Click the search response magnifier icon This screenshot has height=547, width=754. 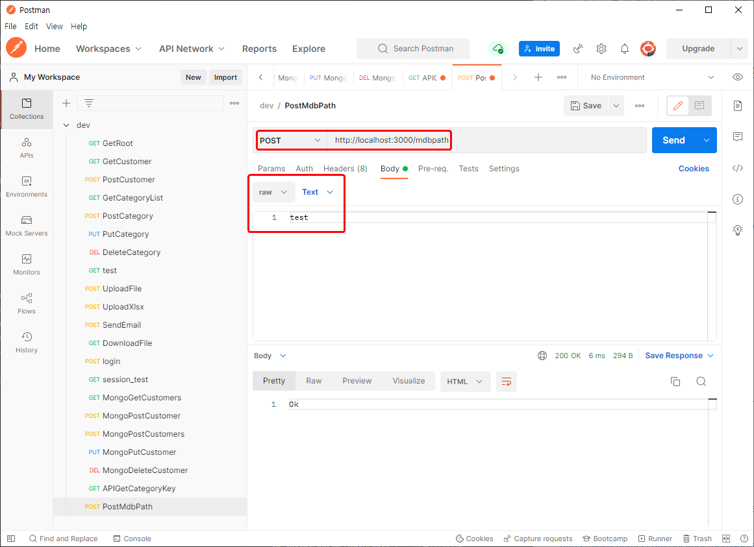pyautogui.click(x=701, y=382)
